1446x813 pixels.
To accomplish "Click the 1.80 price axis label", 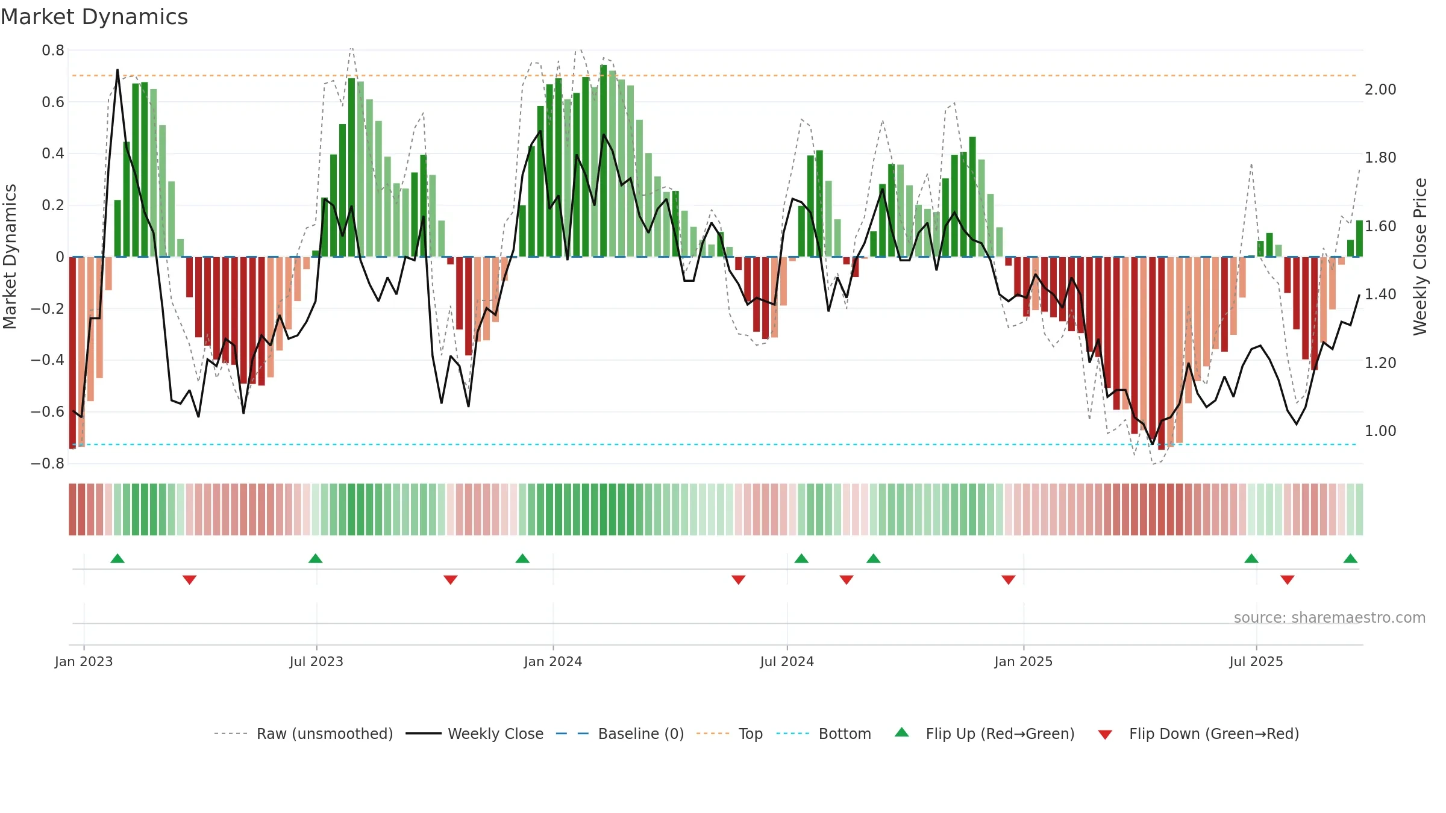I will pos(1380,158).
